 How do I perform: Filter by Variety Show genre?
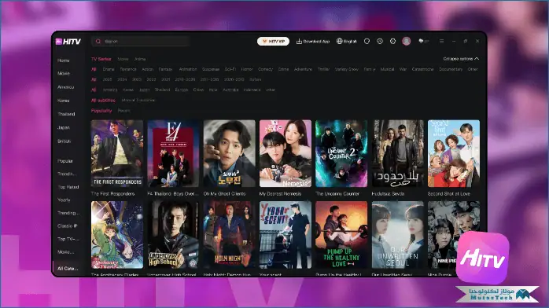point(347,69)
